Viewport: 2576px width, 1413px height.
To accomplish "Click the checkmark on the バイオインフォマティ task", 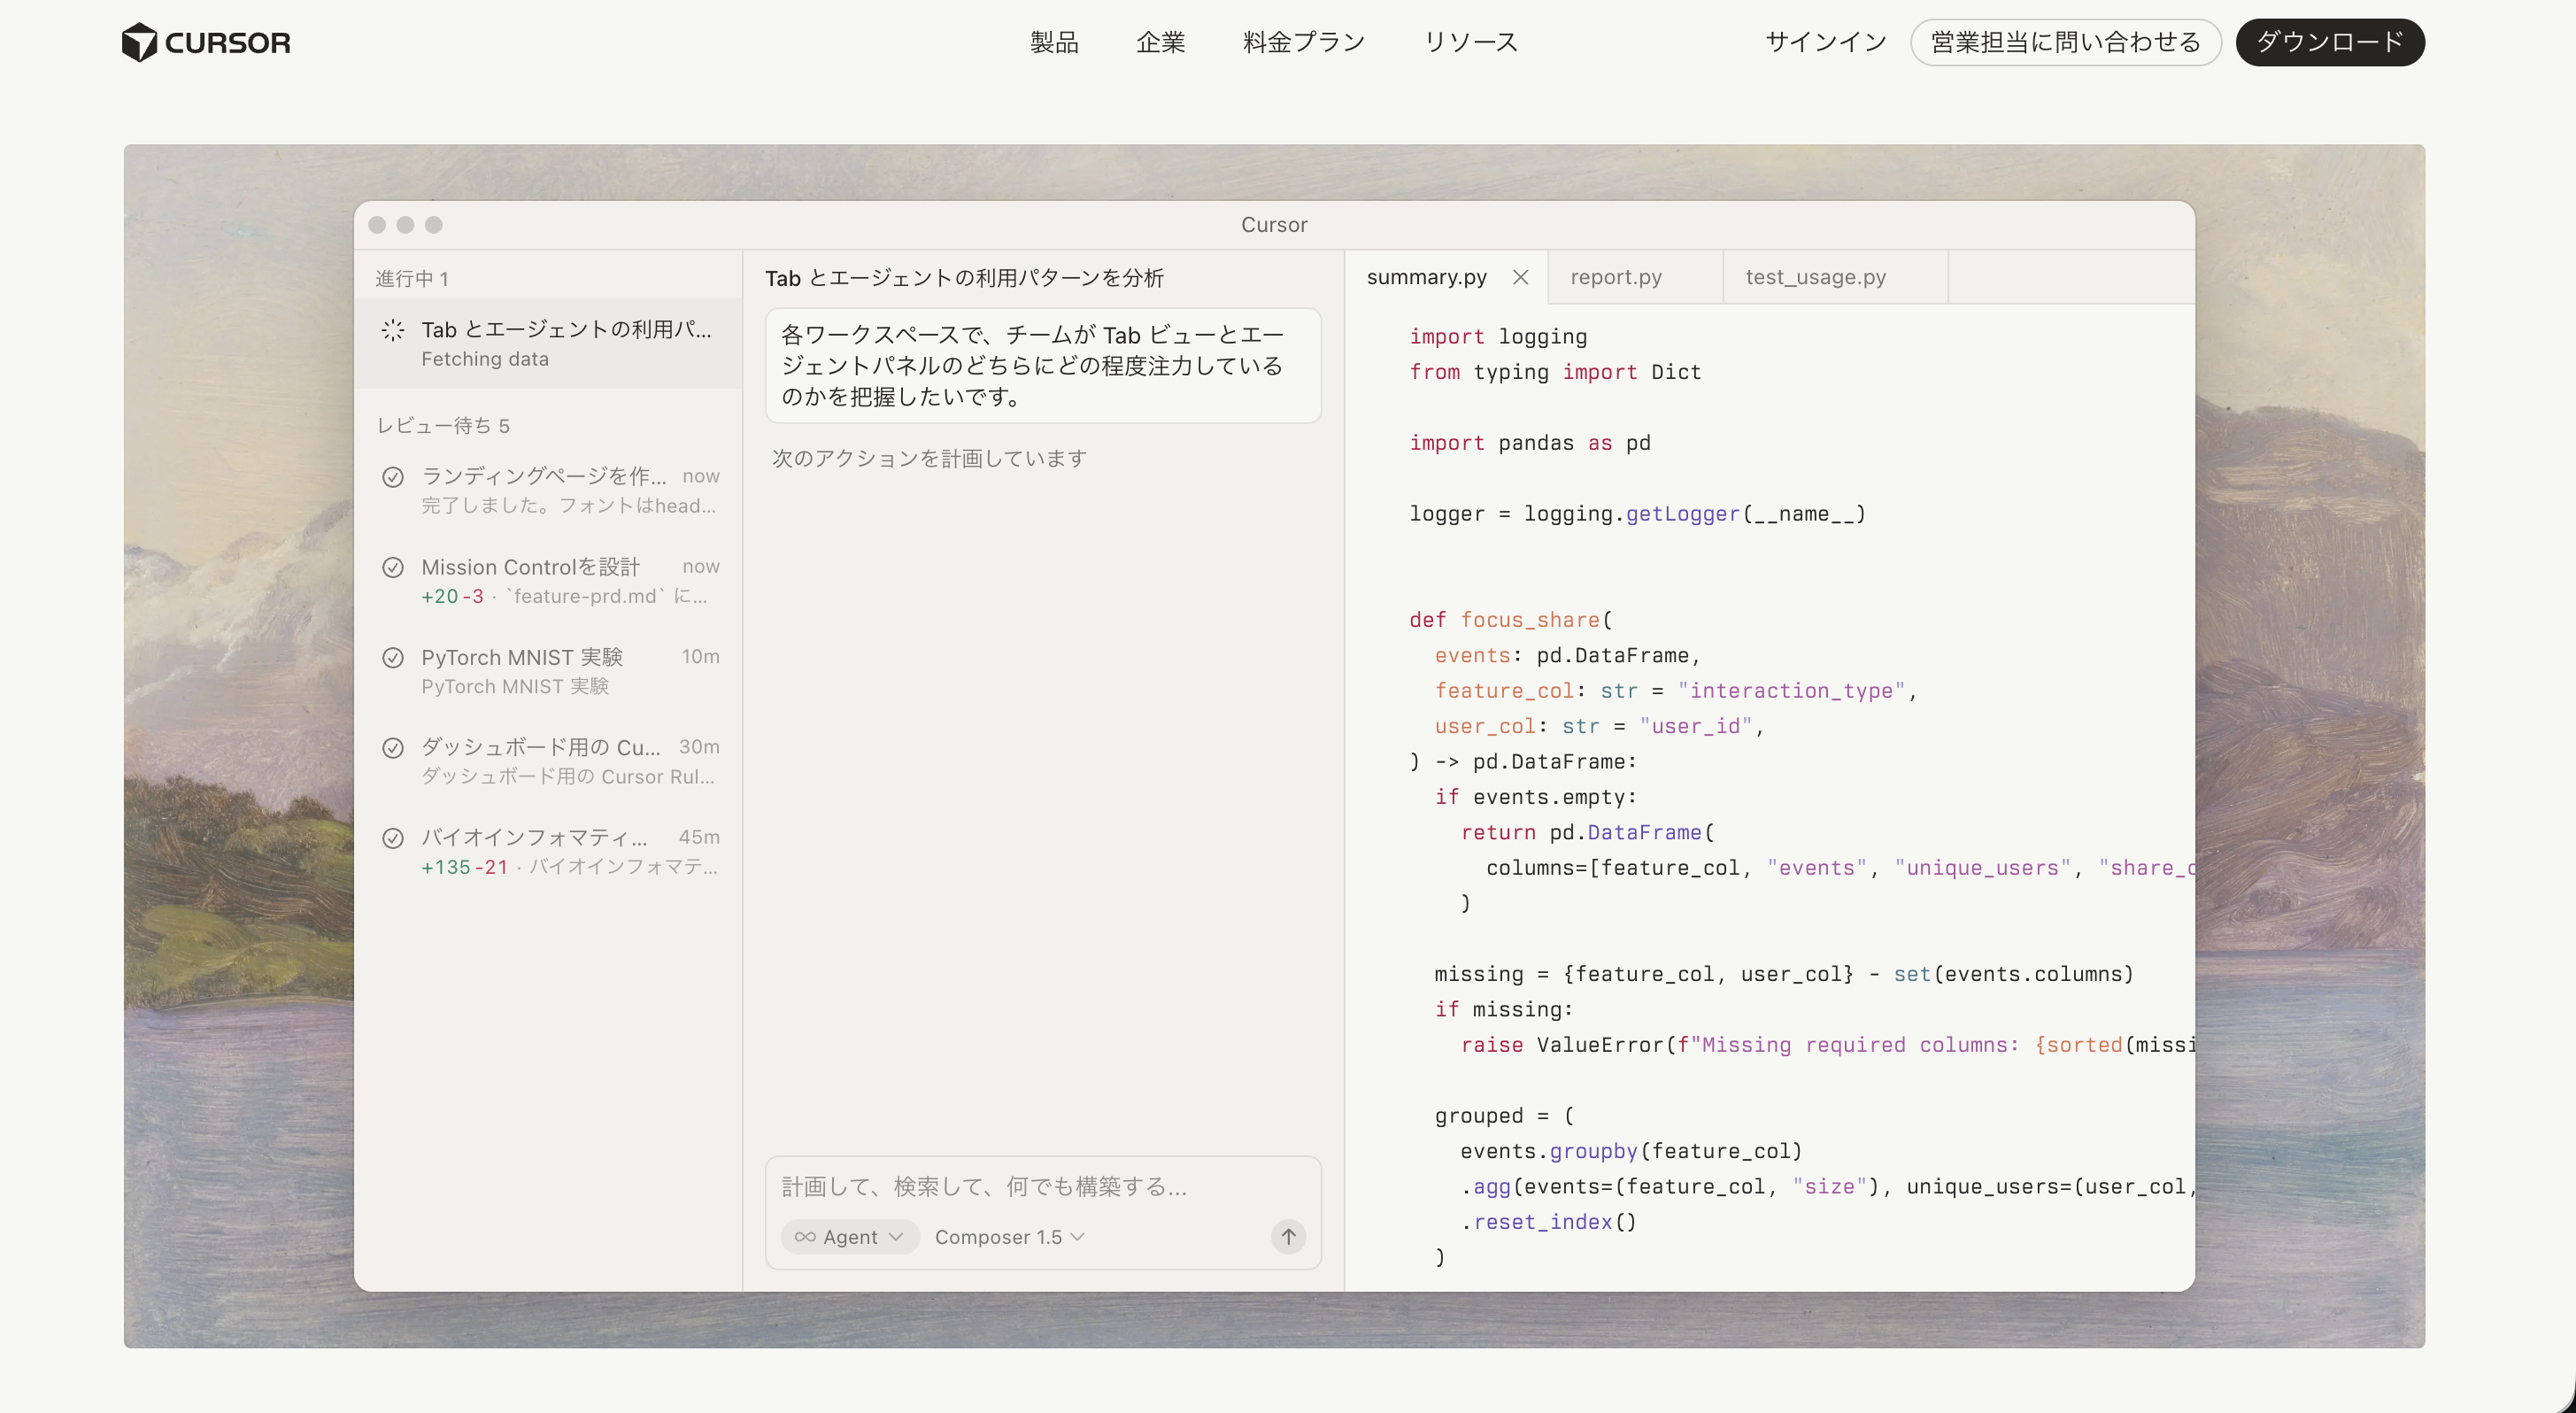I will [x=393, y=838].
